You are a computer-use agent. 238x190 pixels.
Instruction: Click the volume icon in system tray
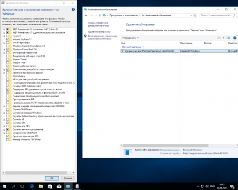tap(207, 186)
